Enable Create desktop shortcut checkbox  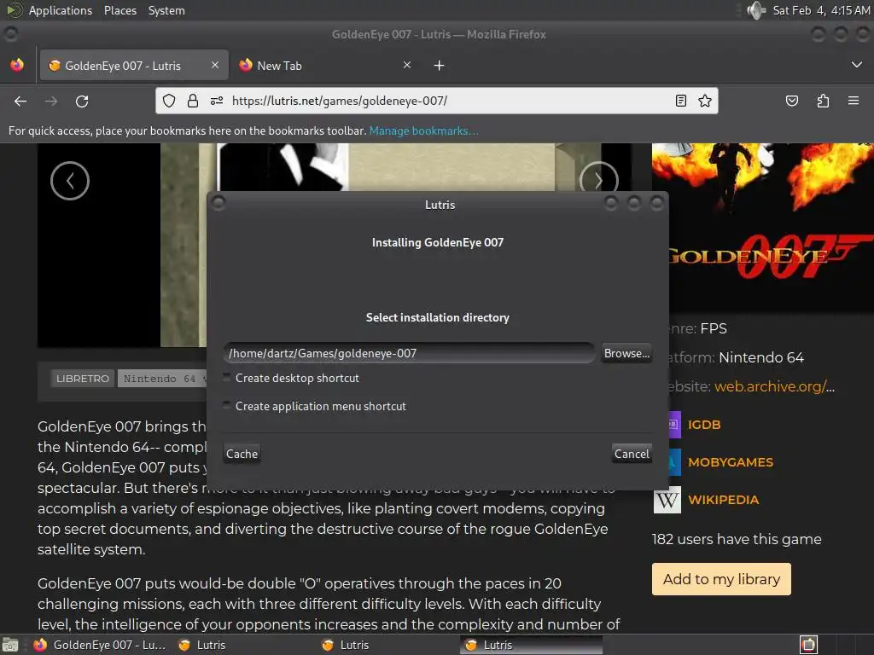(226, 378)
